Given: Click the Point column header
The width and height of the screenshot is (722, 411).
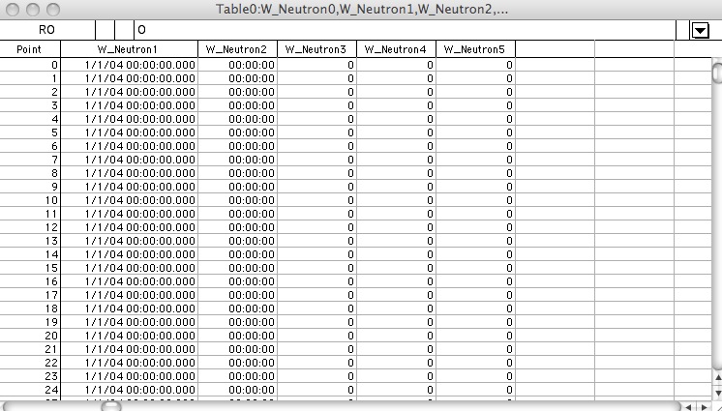Looking at the screenshot, I should pyautogui.click(x=30, y=49).
